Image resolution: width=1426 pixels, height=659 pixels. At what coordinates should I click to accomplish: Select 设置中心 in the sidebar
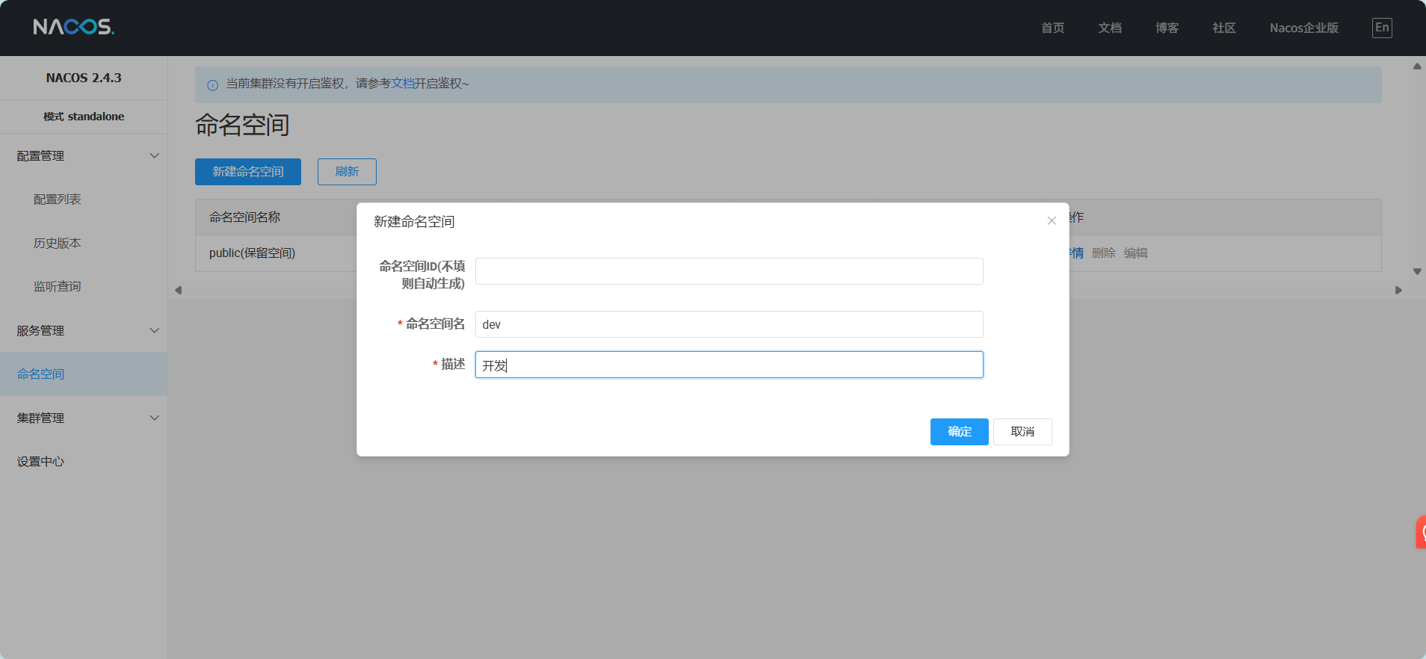(41, 462)
